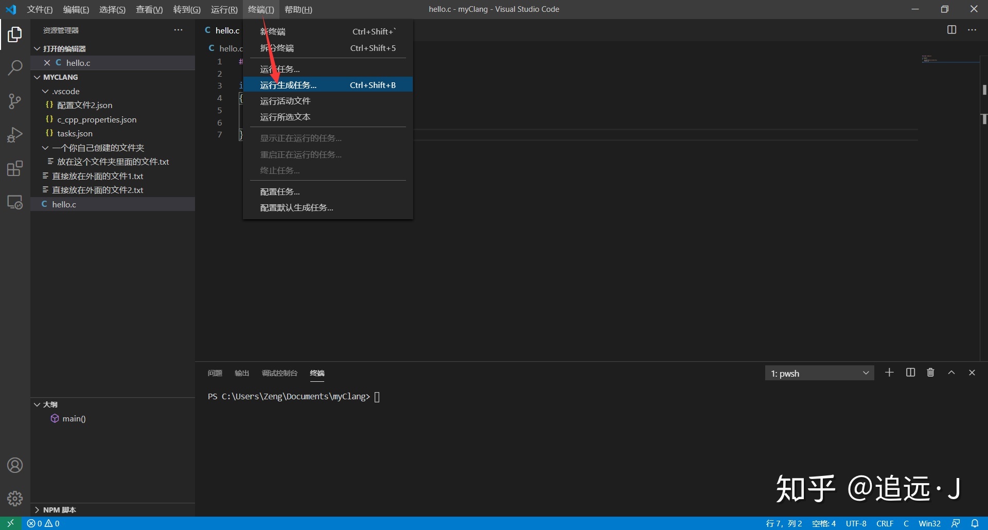This screenshot has height=530, width=988.
Task: Open notifications bell in status bar
Action: point(975,523)
